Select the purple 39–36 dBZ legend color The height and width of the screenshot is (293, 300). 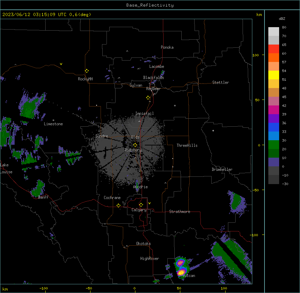click(274, 119)
